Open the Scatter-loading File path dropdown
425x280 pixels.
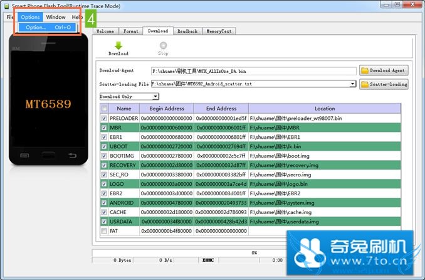click(353, 83)
